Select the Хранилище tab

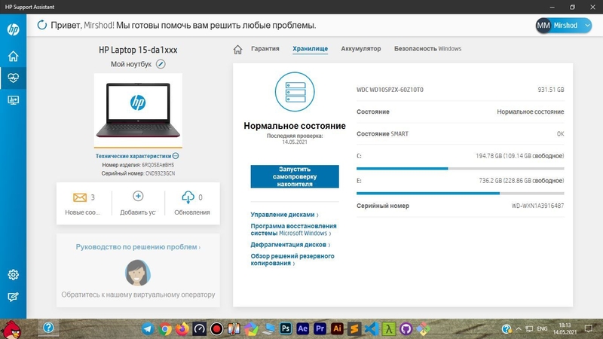[310, 49]
